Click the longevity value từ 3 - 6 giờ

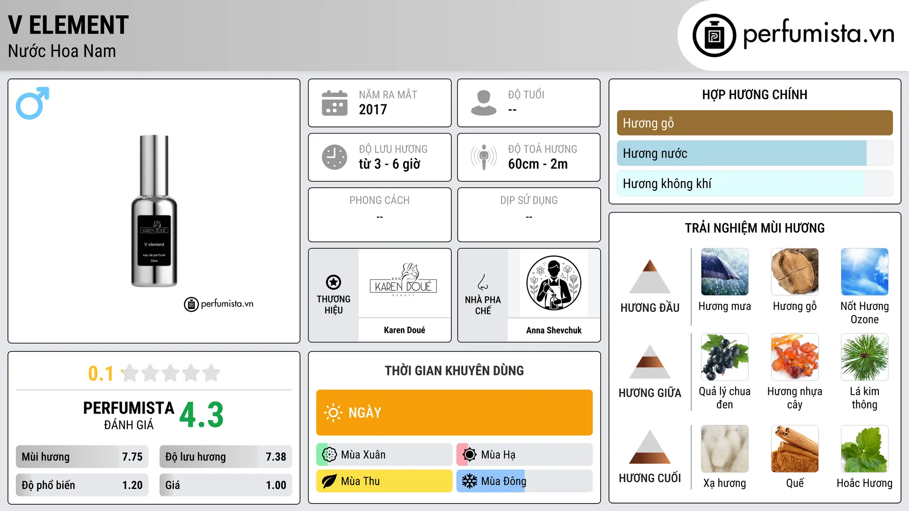pyautogui.click(x=390, y=164)
